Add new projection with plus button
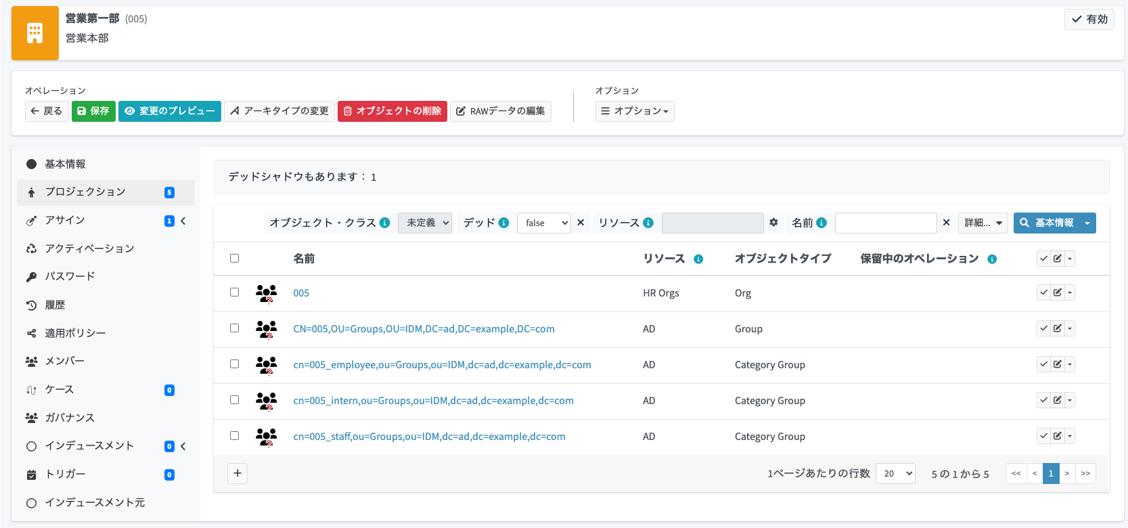The height and width of the screenshot is (528, 1128). pos(238,473)
